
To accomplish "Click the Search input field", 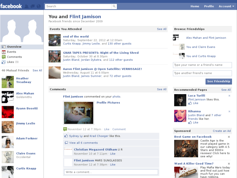I will point(78,6).
